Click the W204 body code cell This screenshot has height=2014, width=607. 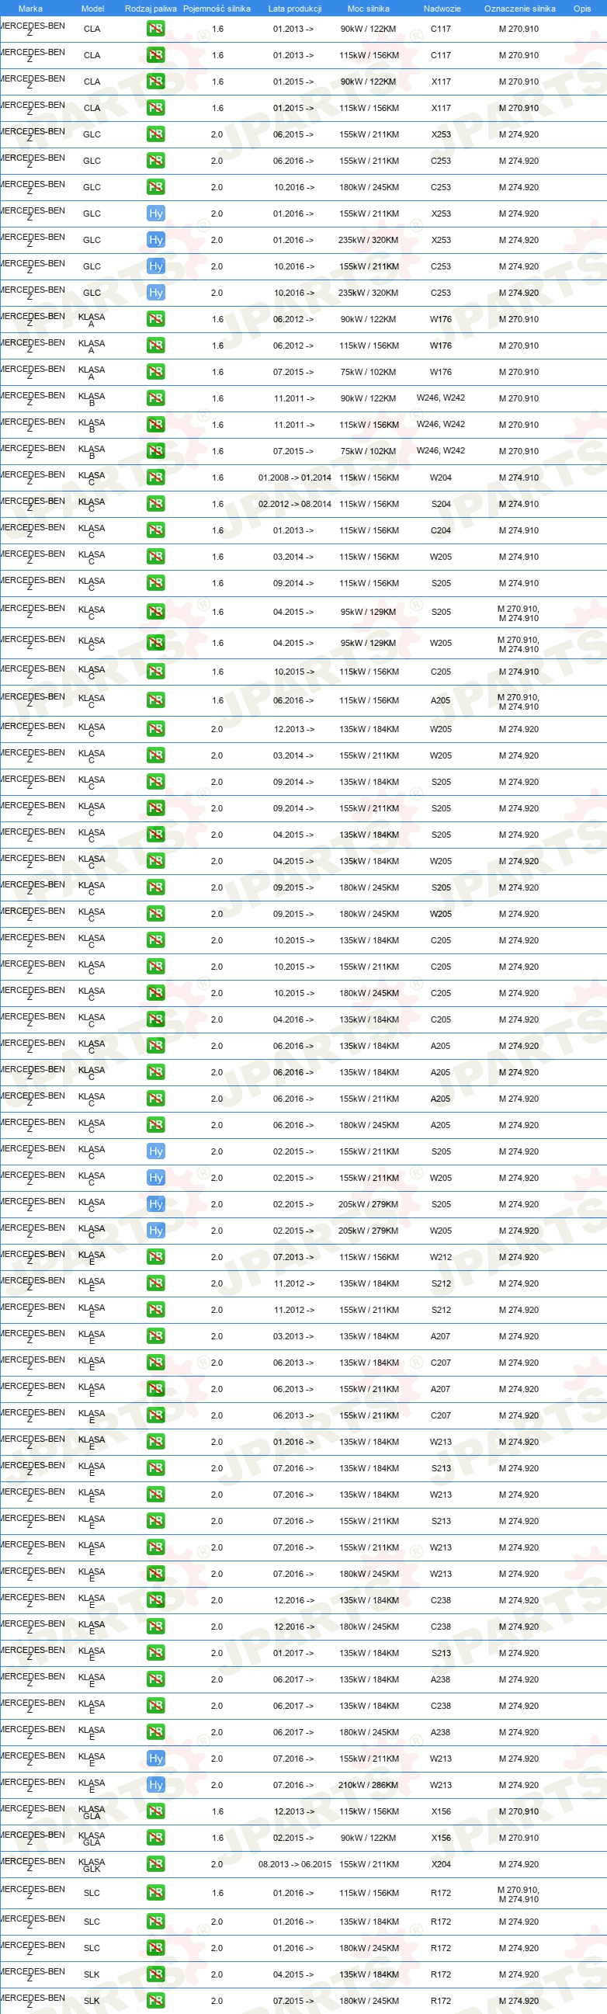[441, 477]
